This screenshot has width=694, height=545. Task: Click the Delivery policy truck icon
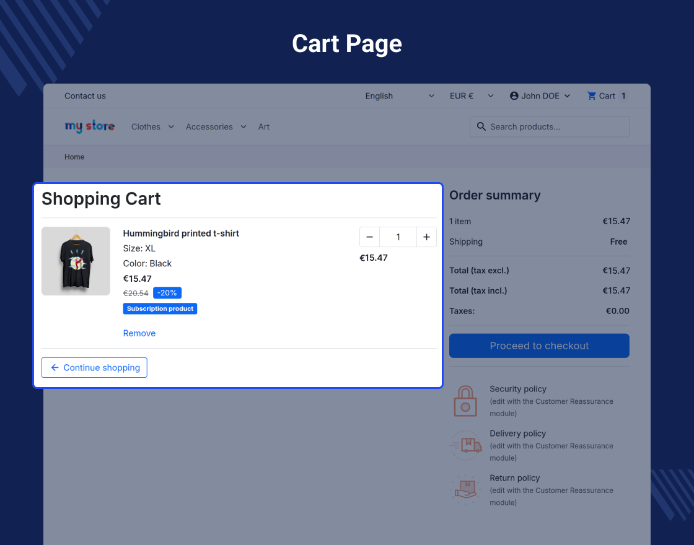[x=465, y=445]
